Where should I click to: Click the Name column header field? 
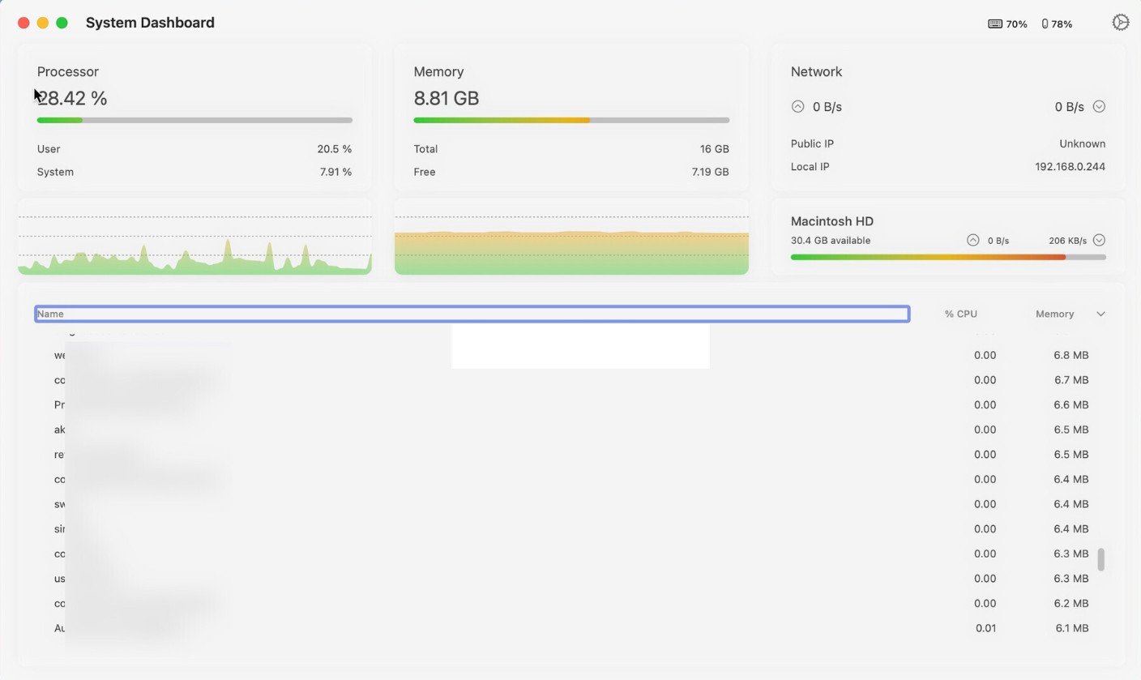click(x=472, y=314)
